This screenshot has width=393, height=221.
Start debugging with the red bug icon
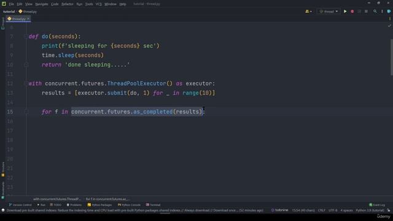click(x=352, y=11)
